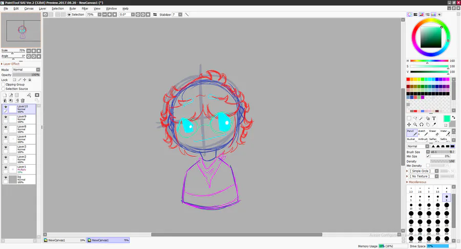Select the hand pan tool
The height and width of the screenshot is (249, 461).
pyautogui.click(x=428, y=125)
